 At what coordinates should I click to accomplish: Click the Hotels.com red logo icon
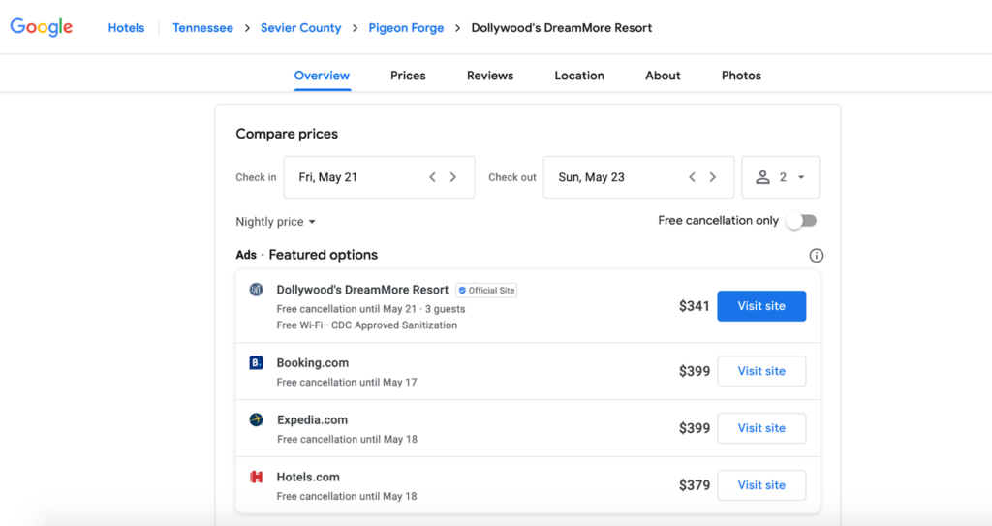[x=256, y=477]
